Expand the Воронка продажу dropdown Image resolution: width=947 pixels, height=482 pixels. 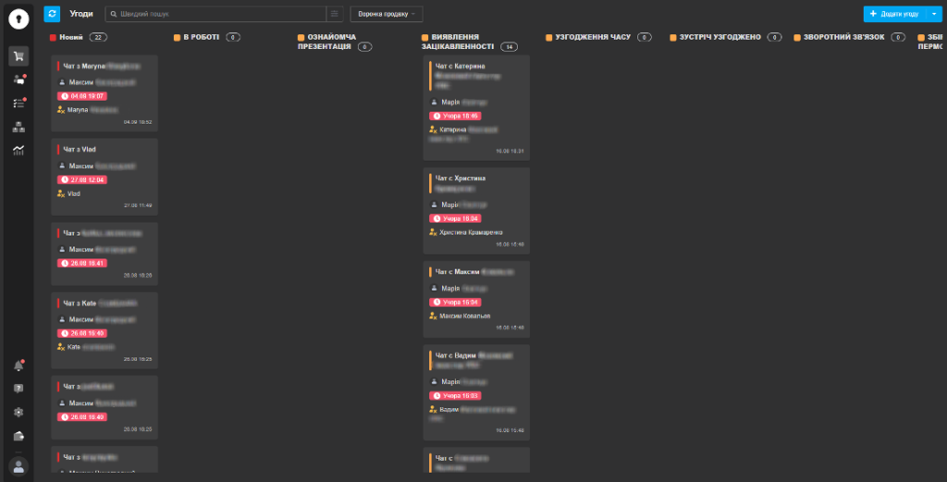pos(386,14)
